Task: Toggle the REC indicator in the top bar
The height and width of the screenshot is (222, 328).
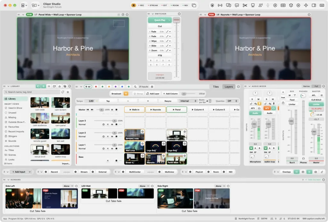Action: 141,5
